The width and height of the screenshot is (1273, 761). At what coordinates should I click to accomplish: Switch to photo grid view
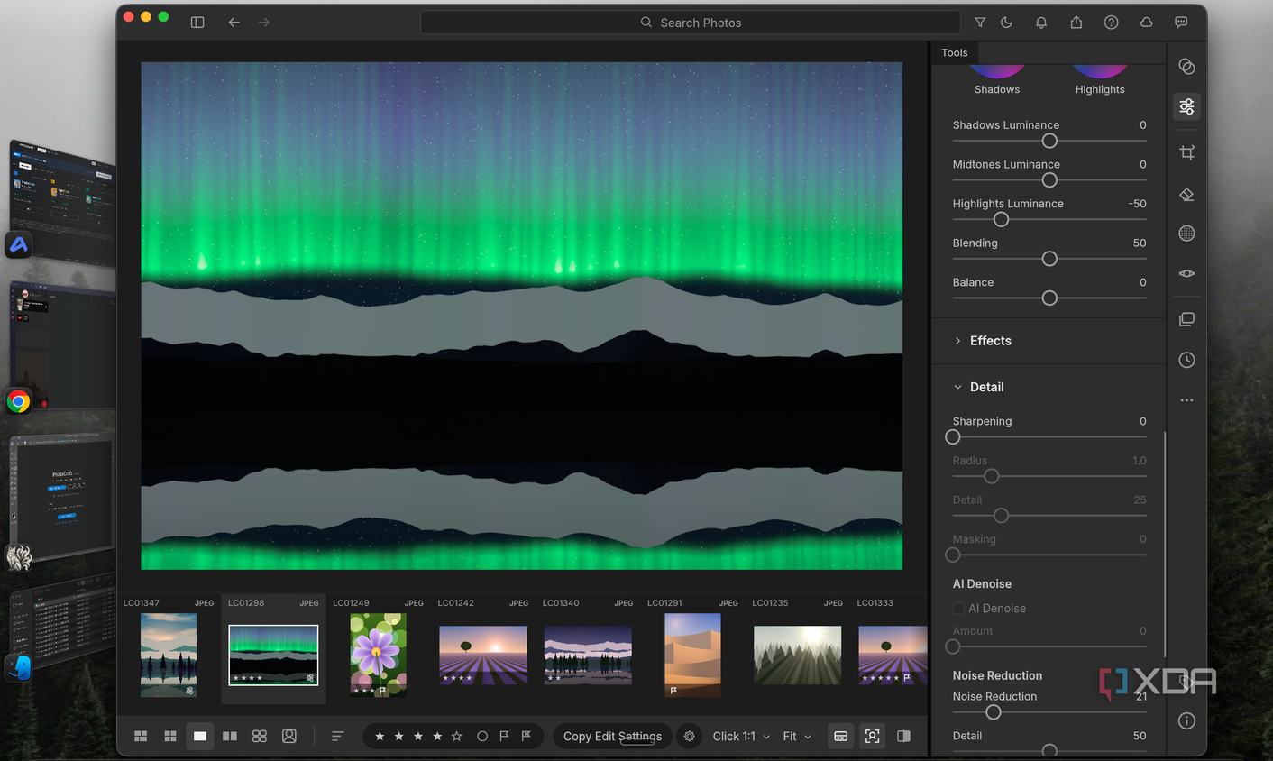point(141,737)
